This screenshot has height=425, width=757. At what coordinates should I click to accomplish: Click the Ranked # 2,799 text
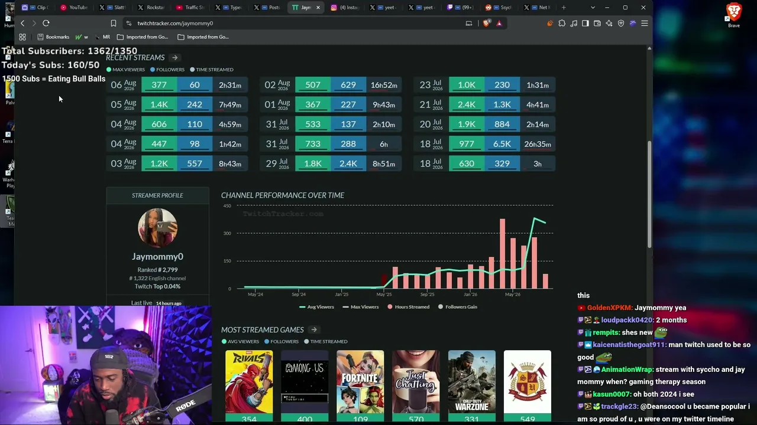coord(157,270)
